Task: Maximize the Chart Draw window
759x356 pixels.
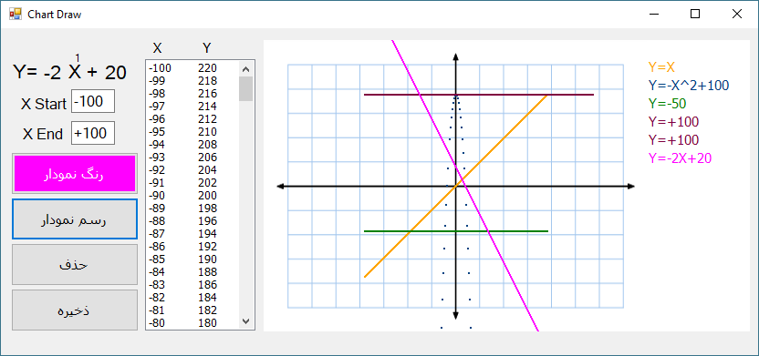Action: coord(694,14)
